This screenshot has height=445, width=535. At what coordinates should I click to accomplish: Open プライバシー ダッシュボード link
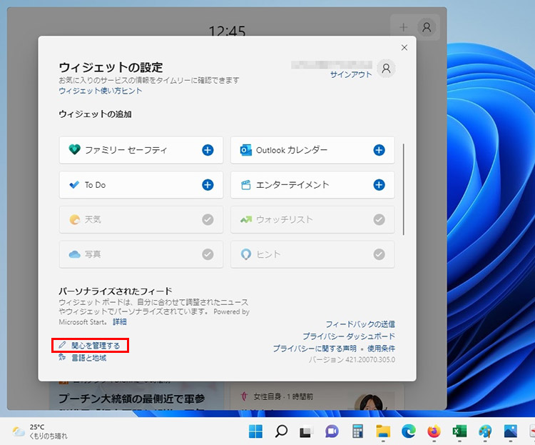tap(348, 336)
